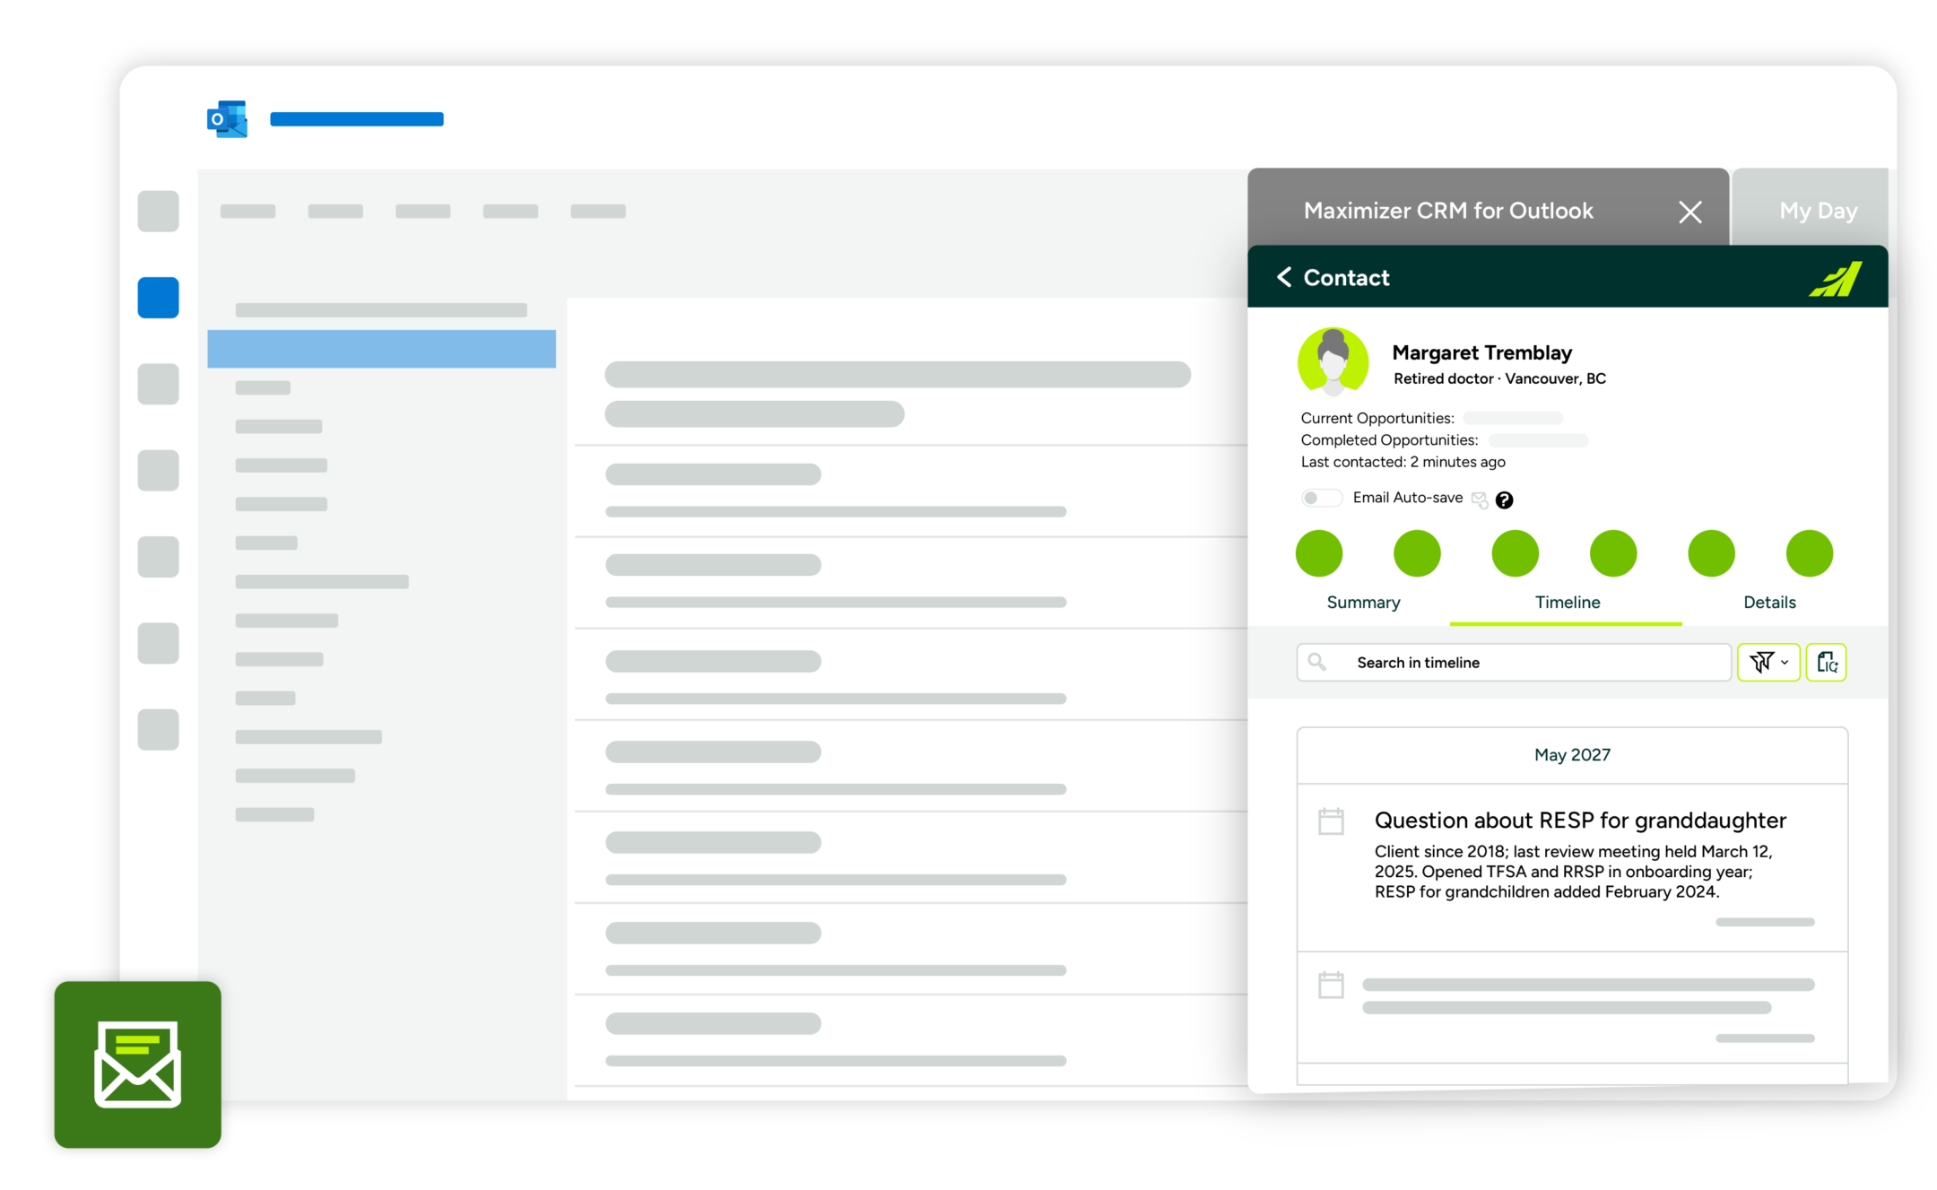Click 'Retired doctor · Vancouver, BC' subtitle

[x=1499, y=378]
